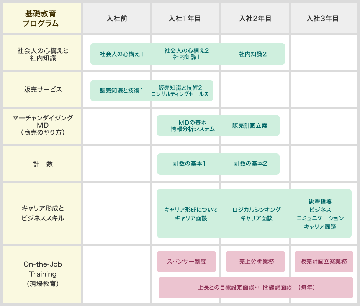
Task: Click the 上長との目標設定面談 bar
Action: pyautogui.click(x=255, y=287)
